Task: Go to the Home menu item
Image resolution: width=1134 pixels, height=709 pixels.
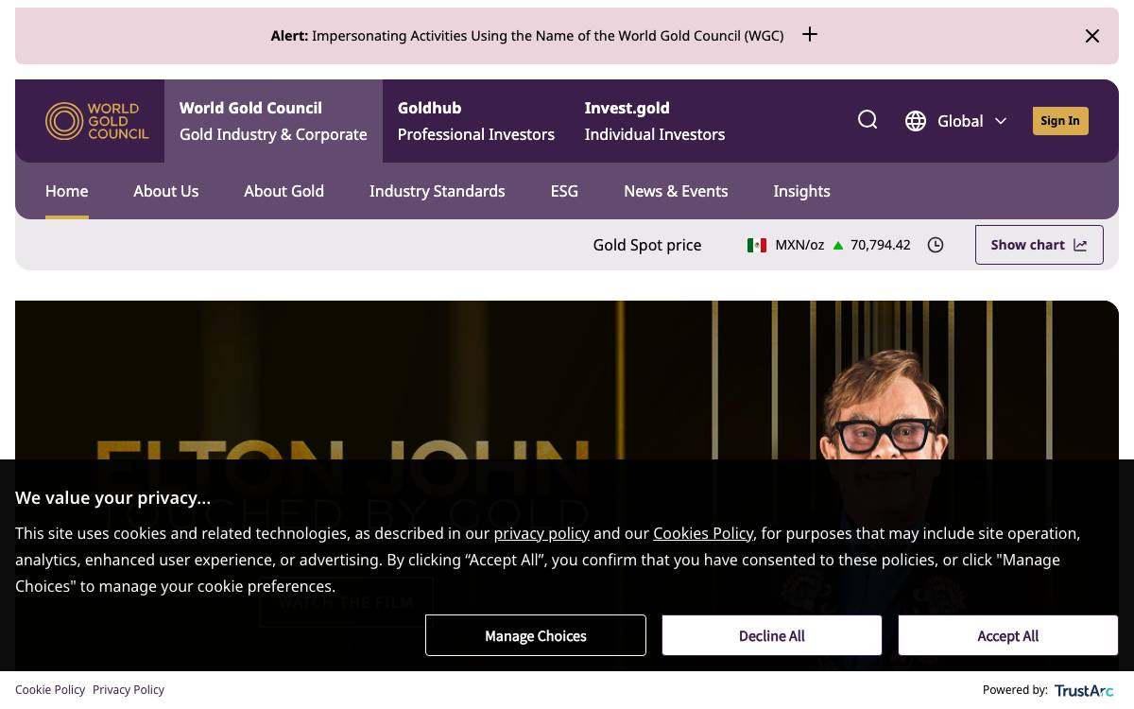Action: coord(67,191)
